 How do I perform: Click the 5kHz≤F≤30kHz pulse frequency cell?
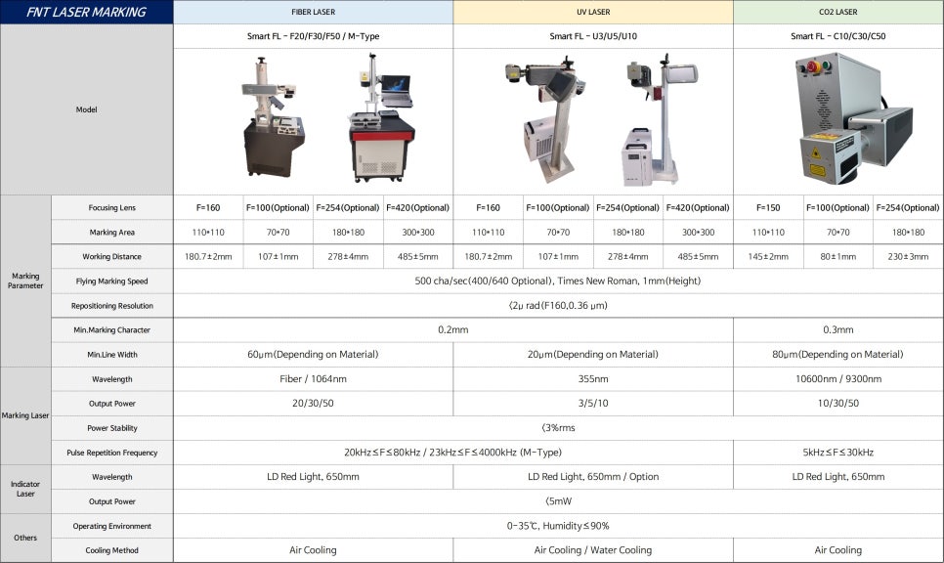tap(838, 453)
